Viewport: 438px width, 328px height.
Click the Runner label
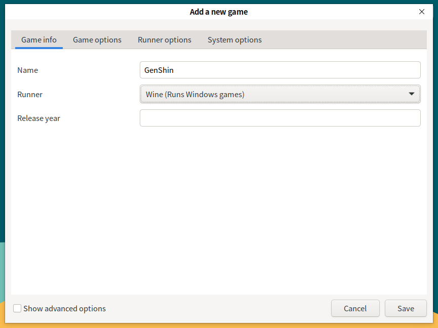pyautogui.click(x=30, y=94)
